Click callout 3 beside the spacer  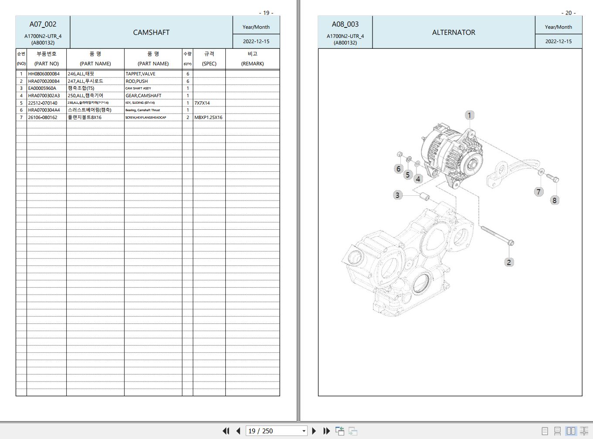[397, 195]
